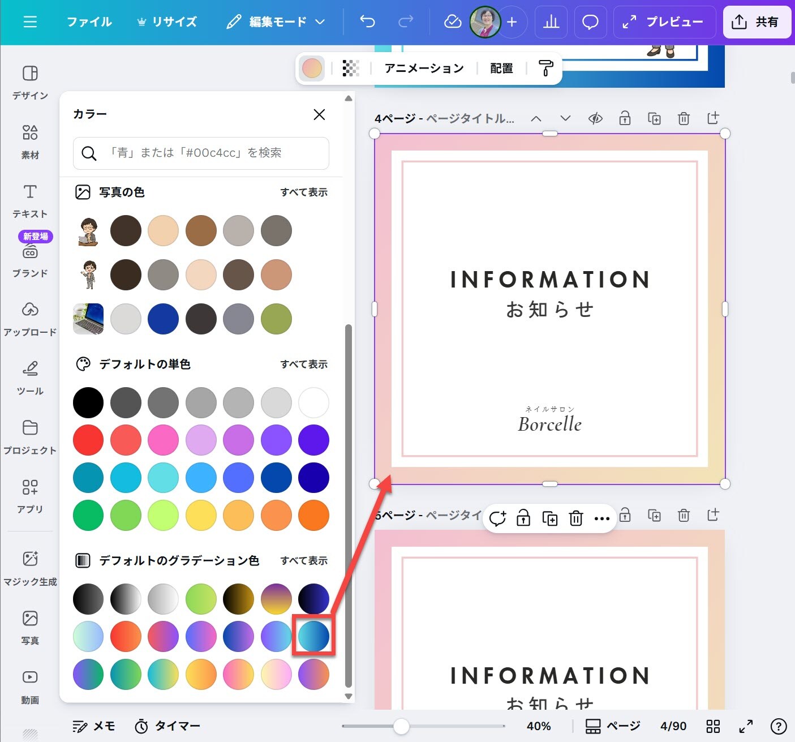Toggle hide page eye icon on page 4
Screen dimensions: 795x742
(x=595, y=118)
